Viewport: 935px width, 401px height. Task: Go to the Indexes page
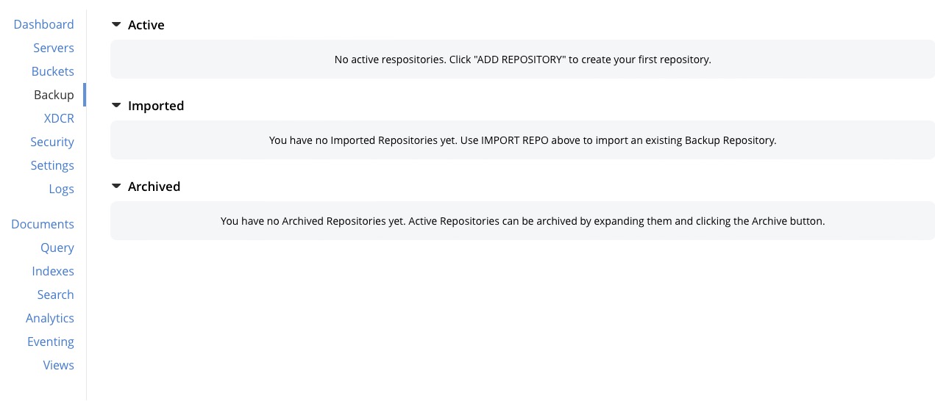53,271
